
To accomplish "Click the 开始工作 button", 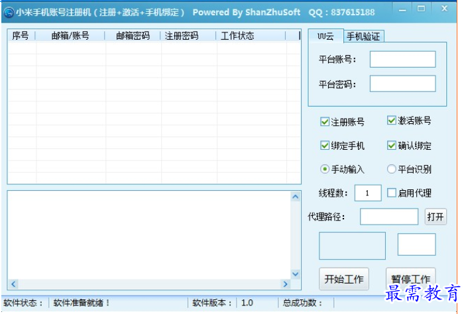I will click(x=344, y=279).
